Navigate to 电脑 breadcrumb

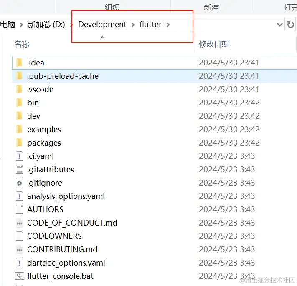point(8,24)
